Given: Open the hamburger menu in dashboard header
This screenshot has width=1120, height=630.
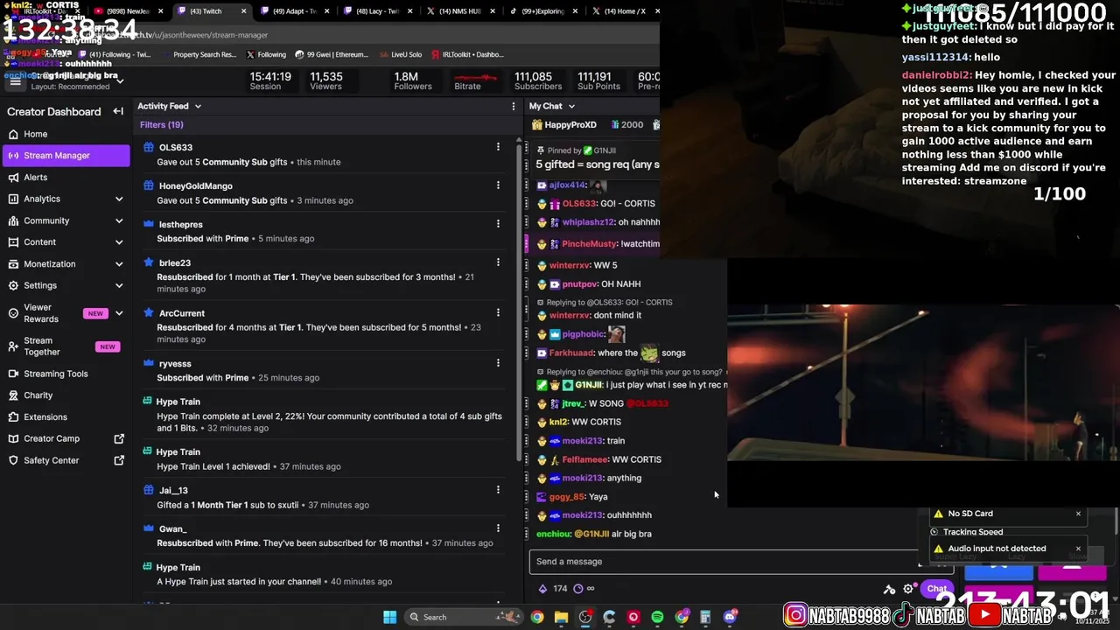Looking at the screenshot, I should coord(15,81).
